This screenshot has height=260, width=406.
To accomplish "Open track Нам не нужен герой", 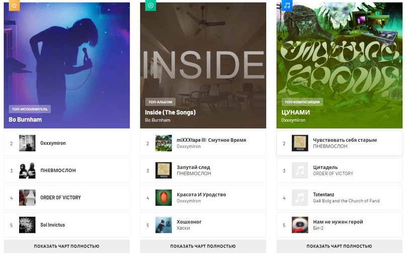I will tap(339, 225).
